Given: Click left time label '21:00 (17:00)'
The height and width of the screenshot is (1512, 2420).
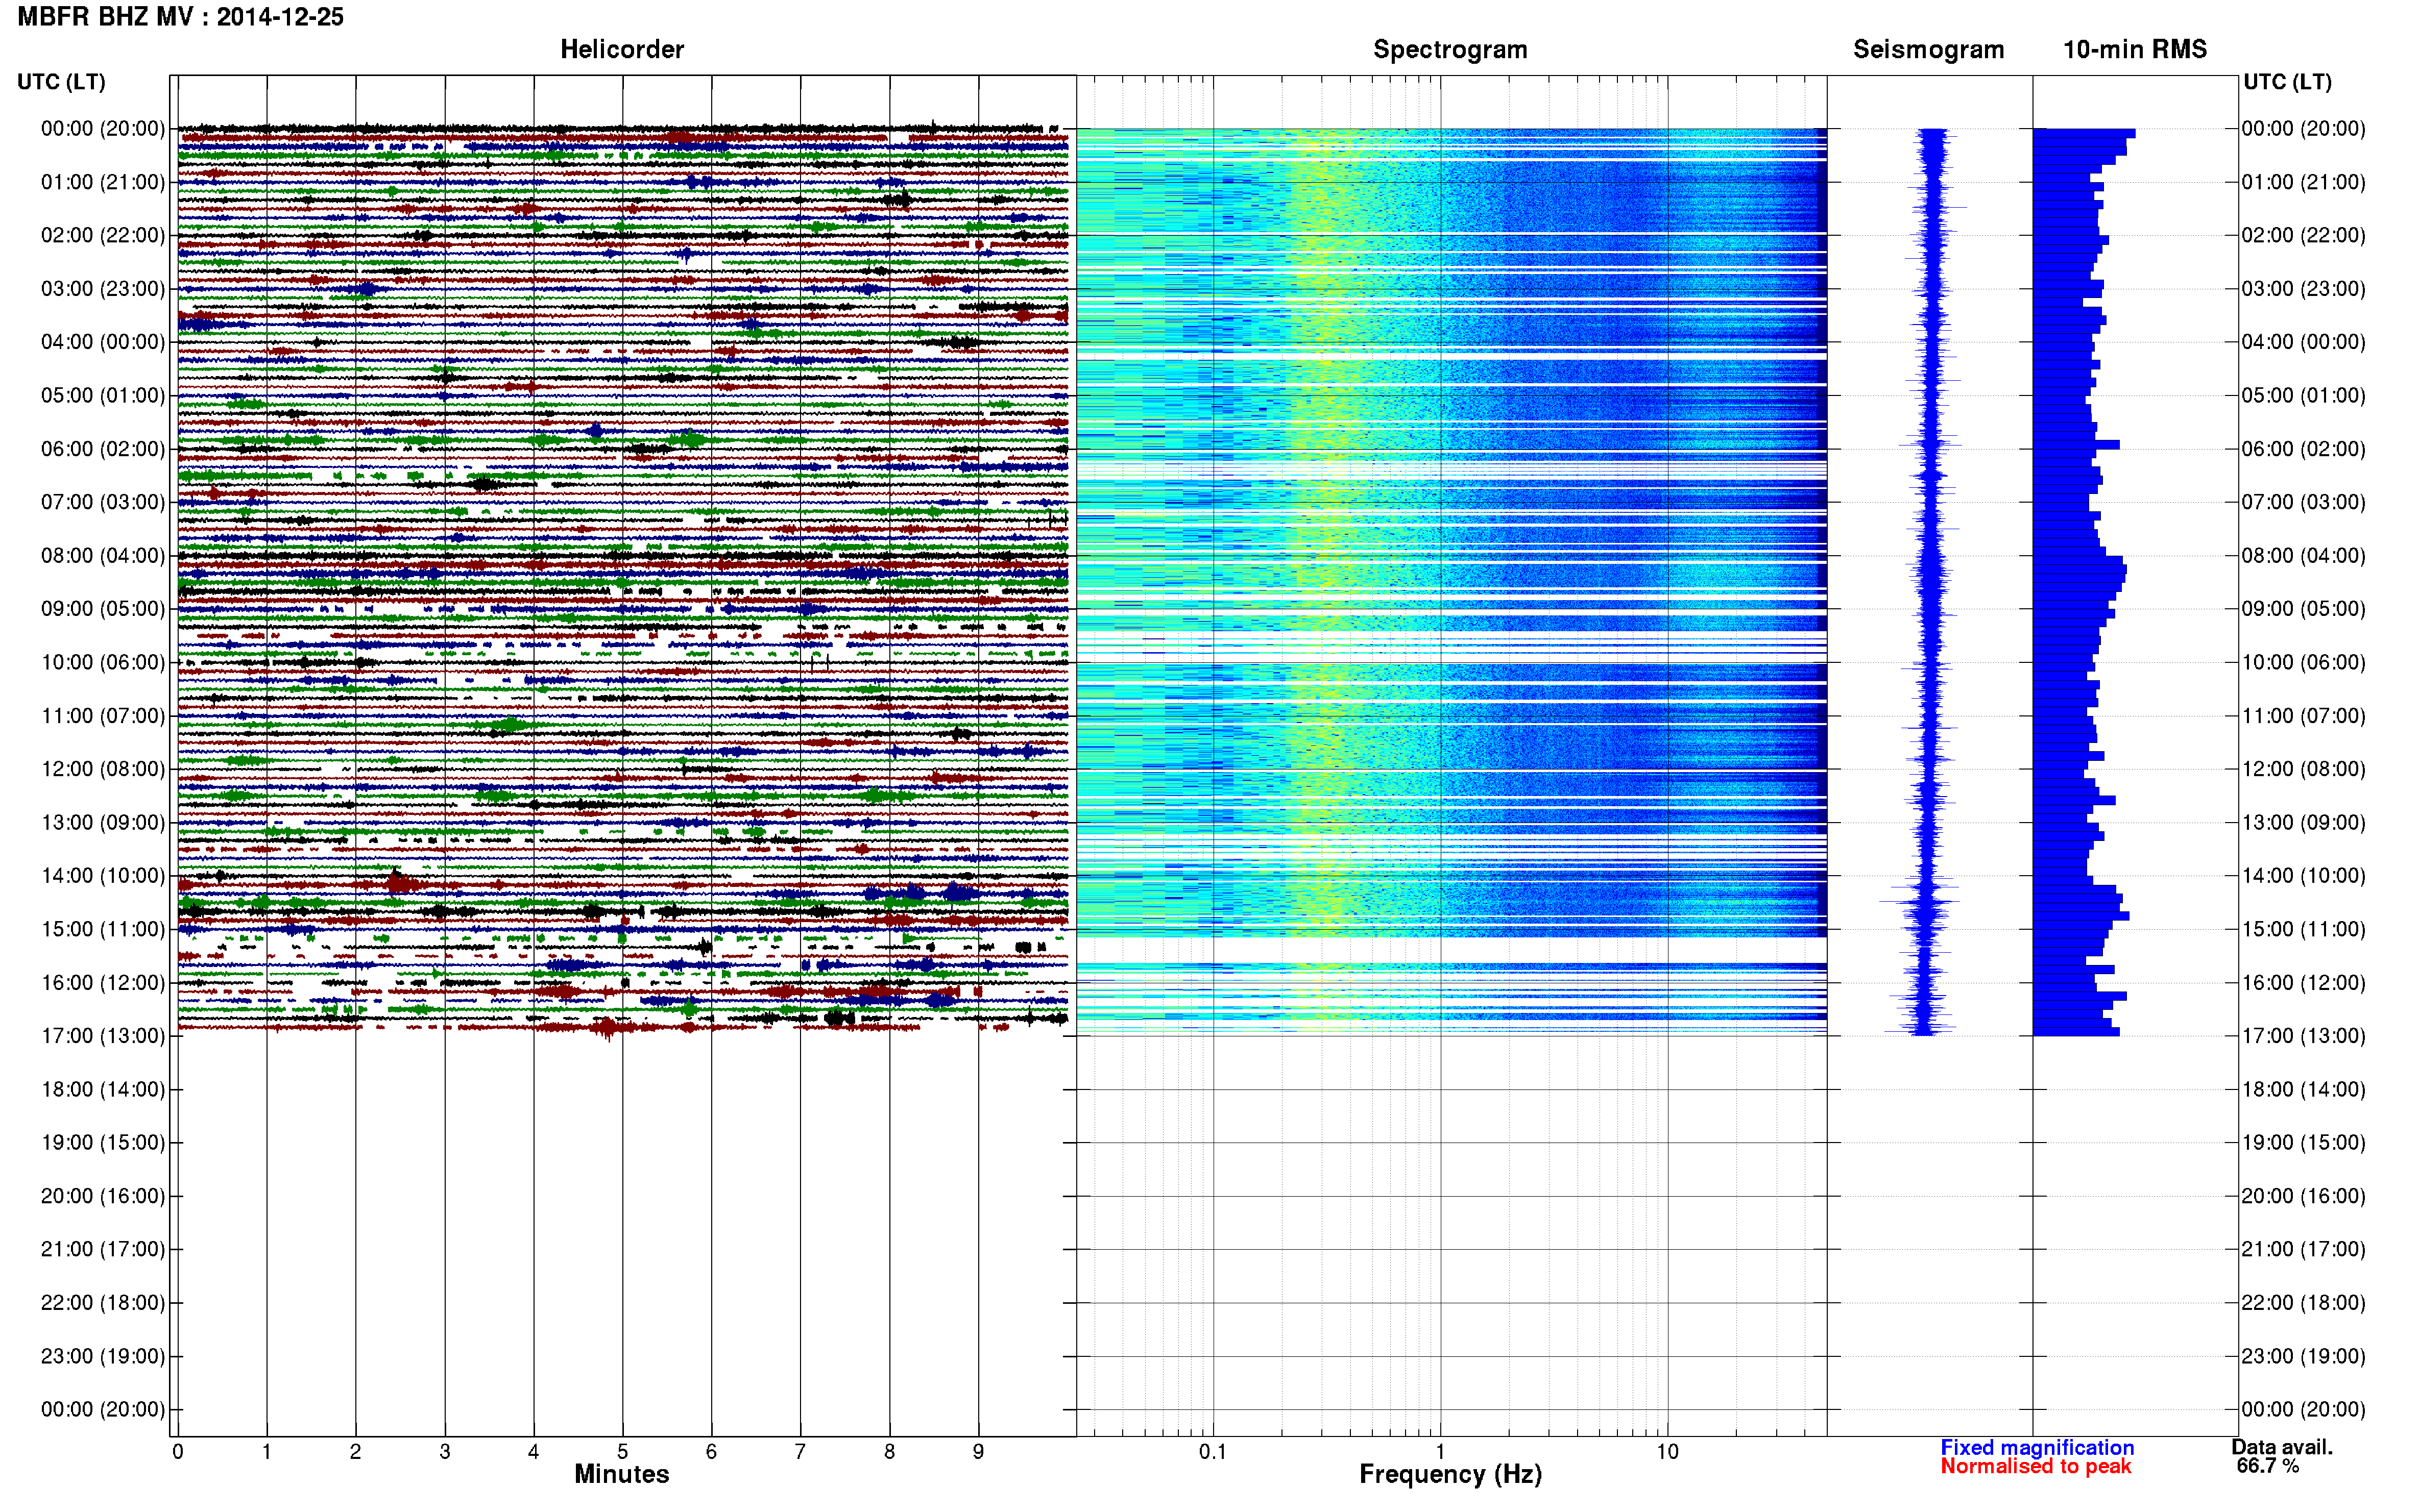Looking at the screenshot, I should (x=103, y=1249).
